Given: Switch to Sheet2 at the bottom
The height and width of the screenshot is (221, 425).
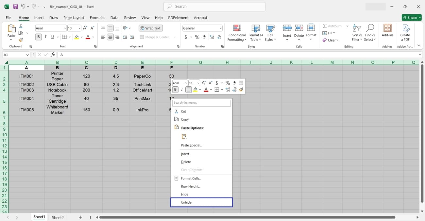Looking at the screenshot, I should [x=58, y=217].
